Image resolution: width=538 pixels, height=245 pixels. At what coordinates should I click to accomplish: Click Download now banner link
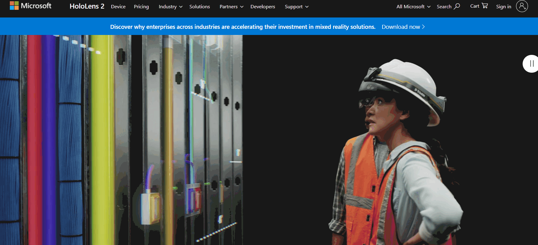[x=403, y=27]
